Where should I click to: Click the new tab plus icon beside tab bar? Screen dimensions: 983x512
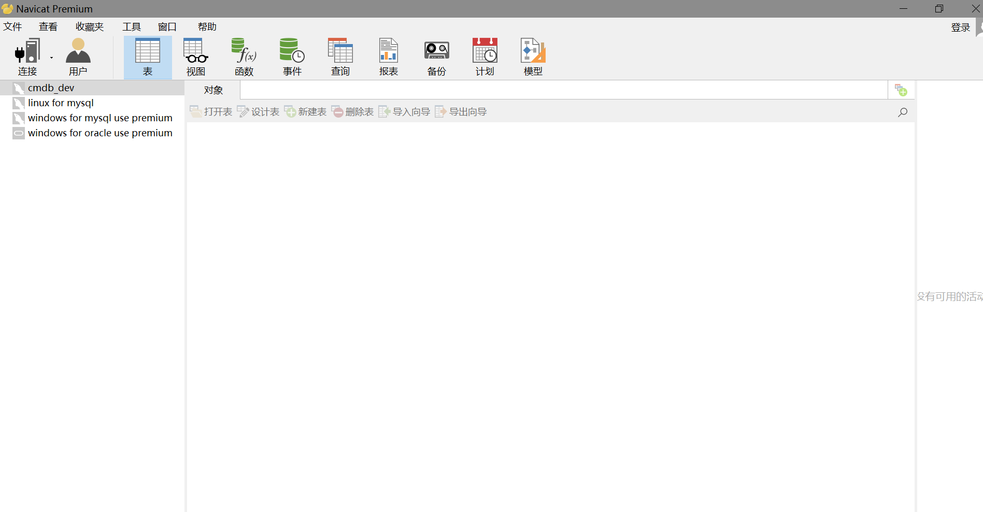point(901,90)
